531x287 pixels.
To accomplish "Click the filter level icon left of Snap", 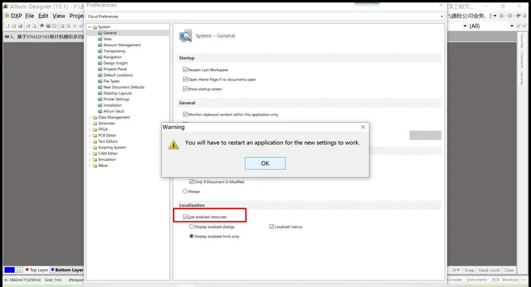I will [x=456, y=270].
